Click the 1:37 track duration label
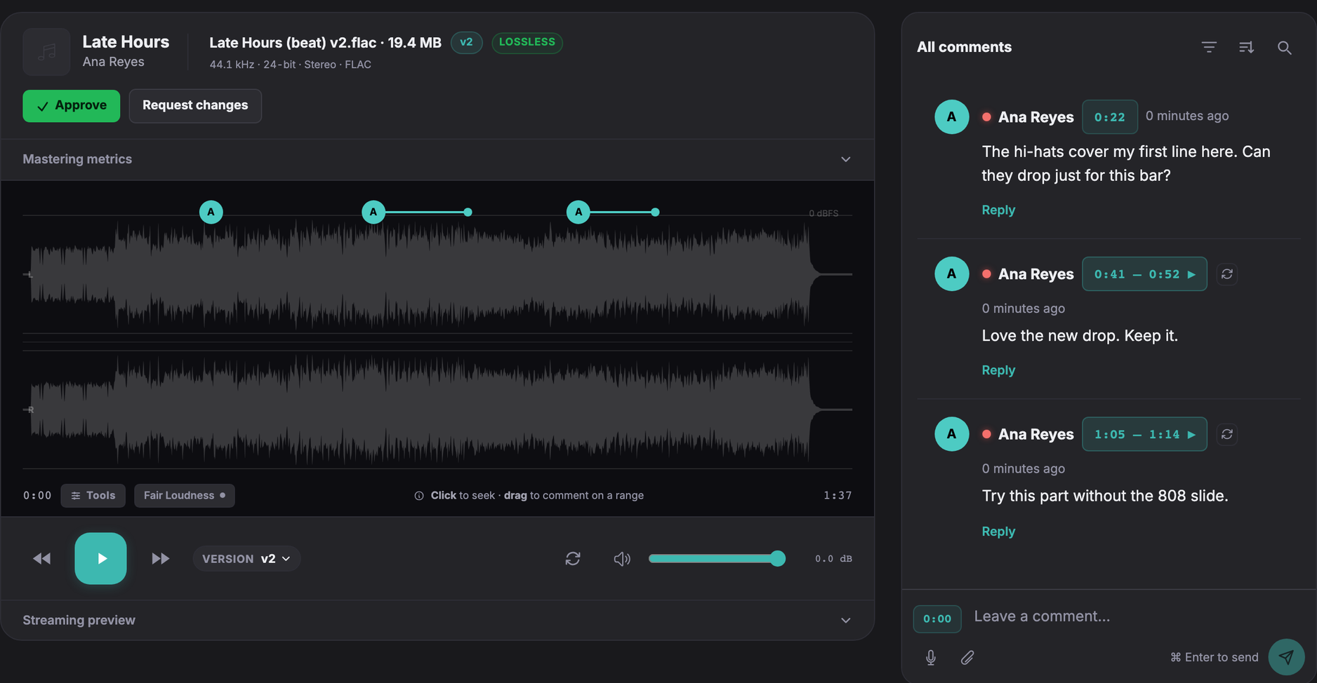 pos(838,495)
